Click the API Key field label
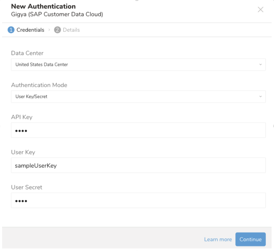Image resolution: width=274 pixels, height=251 pixels. 22,117
